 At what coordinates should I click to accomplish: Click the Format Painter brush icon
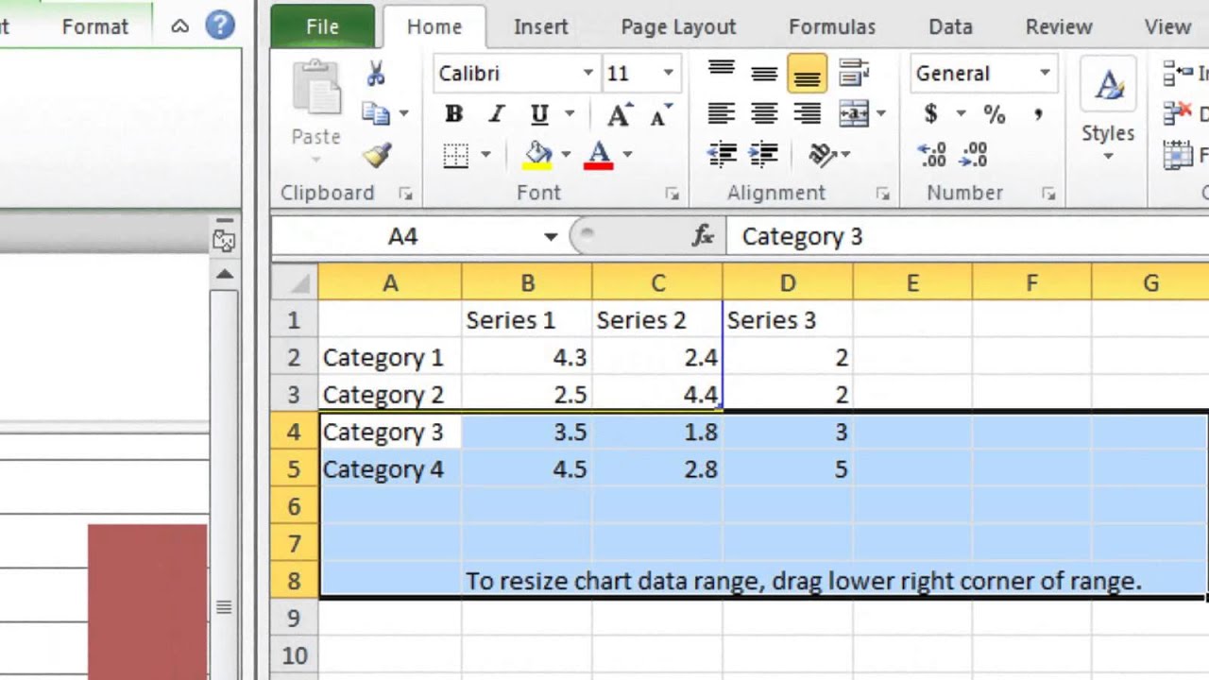pyautogui.click(x=377, y=155)
